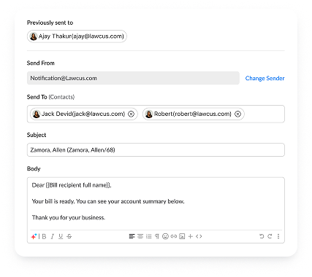Click into the Subject input field
The image size is (312, 277).
pos(156,150)
